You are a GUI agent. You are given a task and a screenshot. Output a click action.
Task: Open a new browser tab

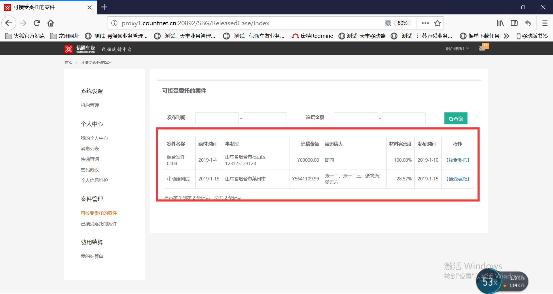(104, 7)
